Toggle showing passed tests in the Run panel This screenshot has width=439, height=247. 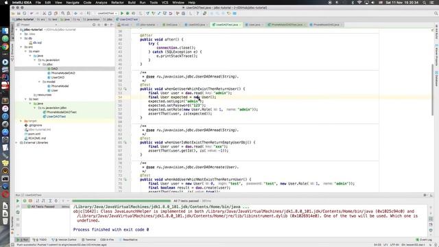click(25, 201)
